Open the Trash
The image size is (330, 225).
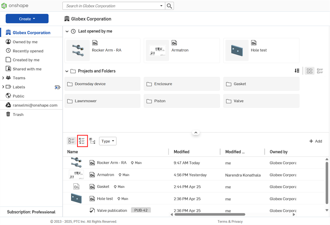coord(18,115)
